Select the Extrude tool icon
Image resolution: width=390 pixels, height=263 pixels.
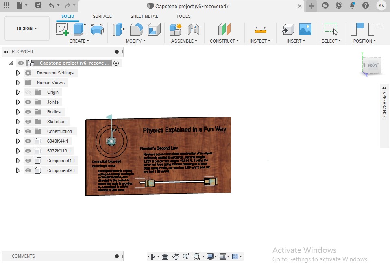[x=79, y=29]
